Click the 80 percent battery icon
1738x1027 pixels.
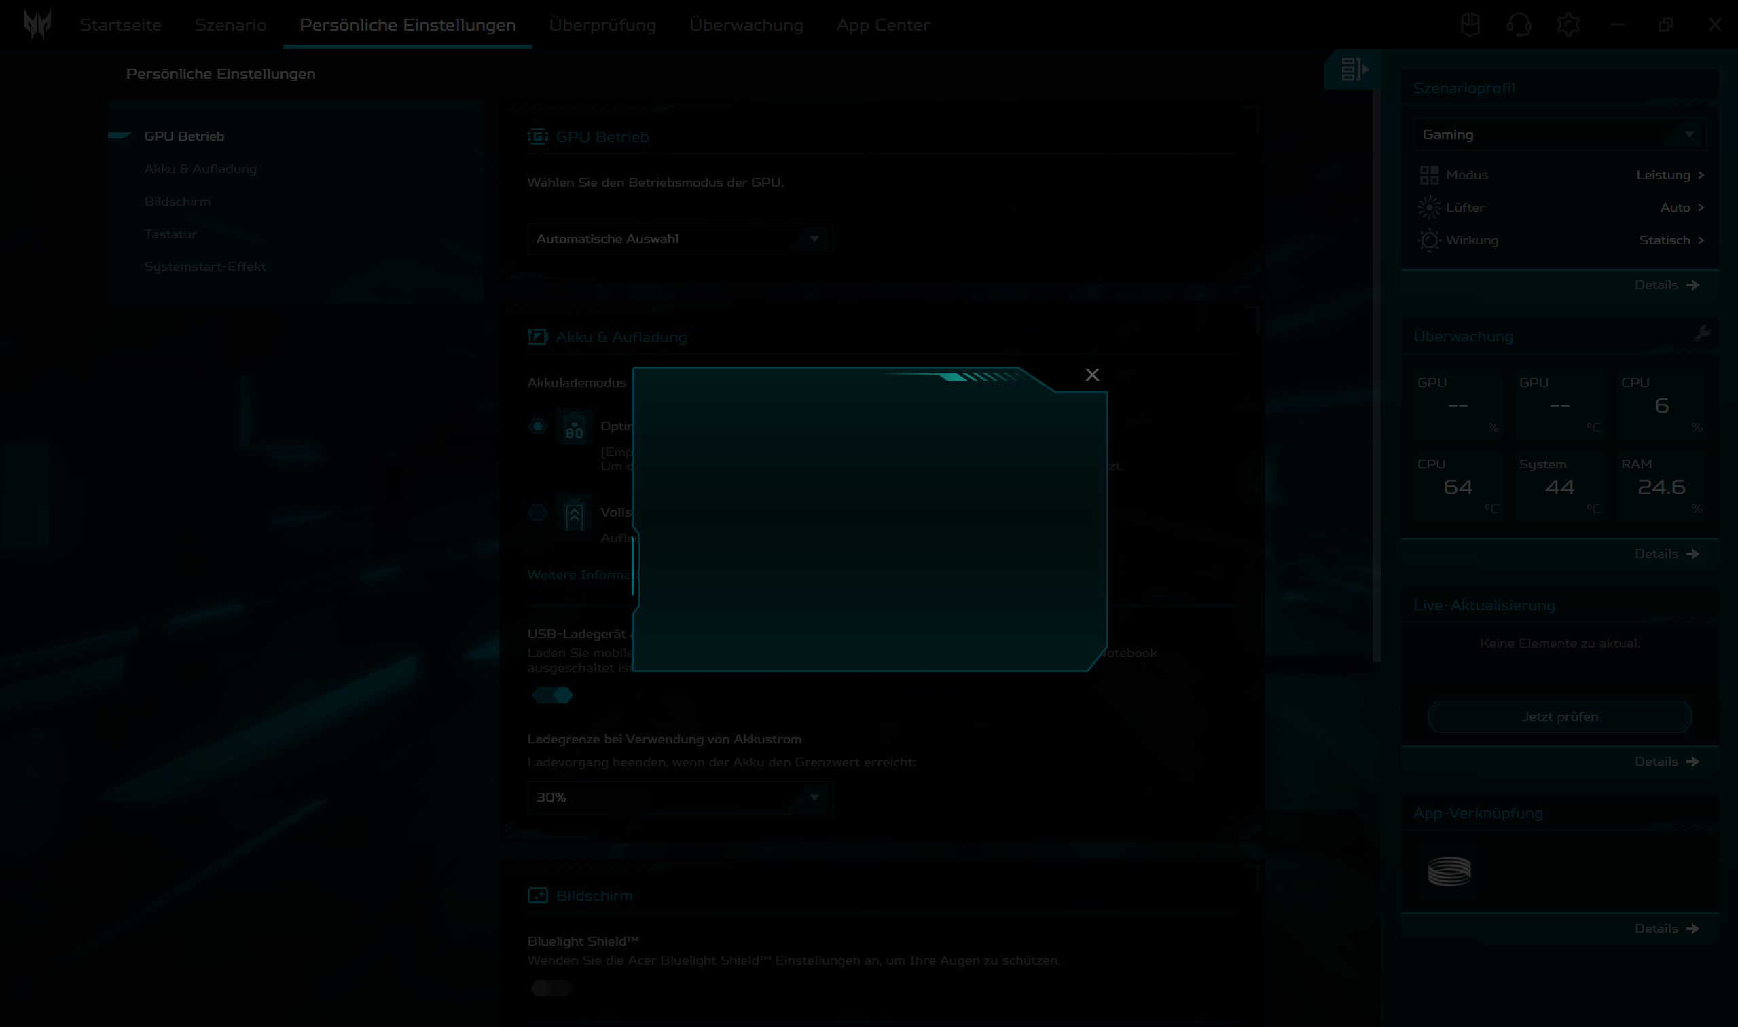(574, 427)
